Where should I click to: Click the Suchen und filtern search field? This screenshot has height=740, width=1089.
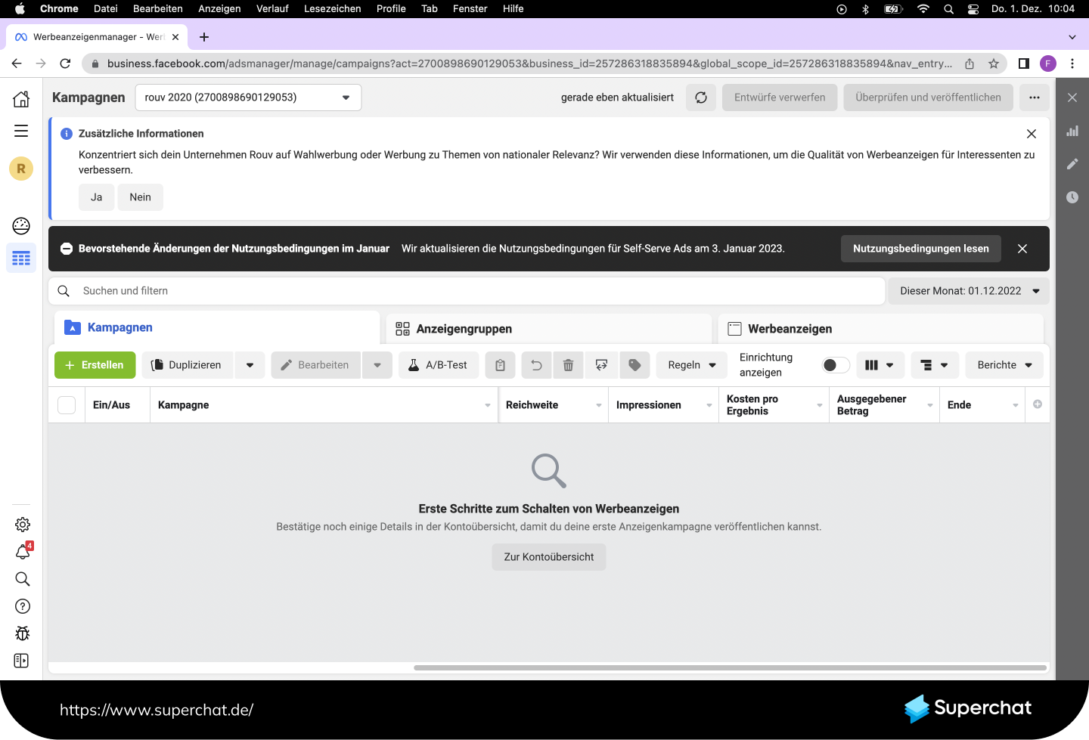[469, 291]
